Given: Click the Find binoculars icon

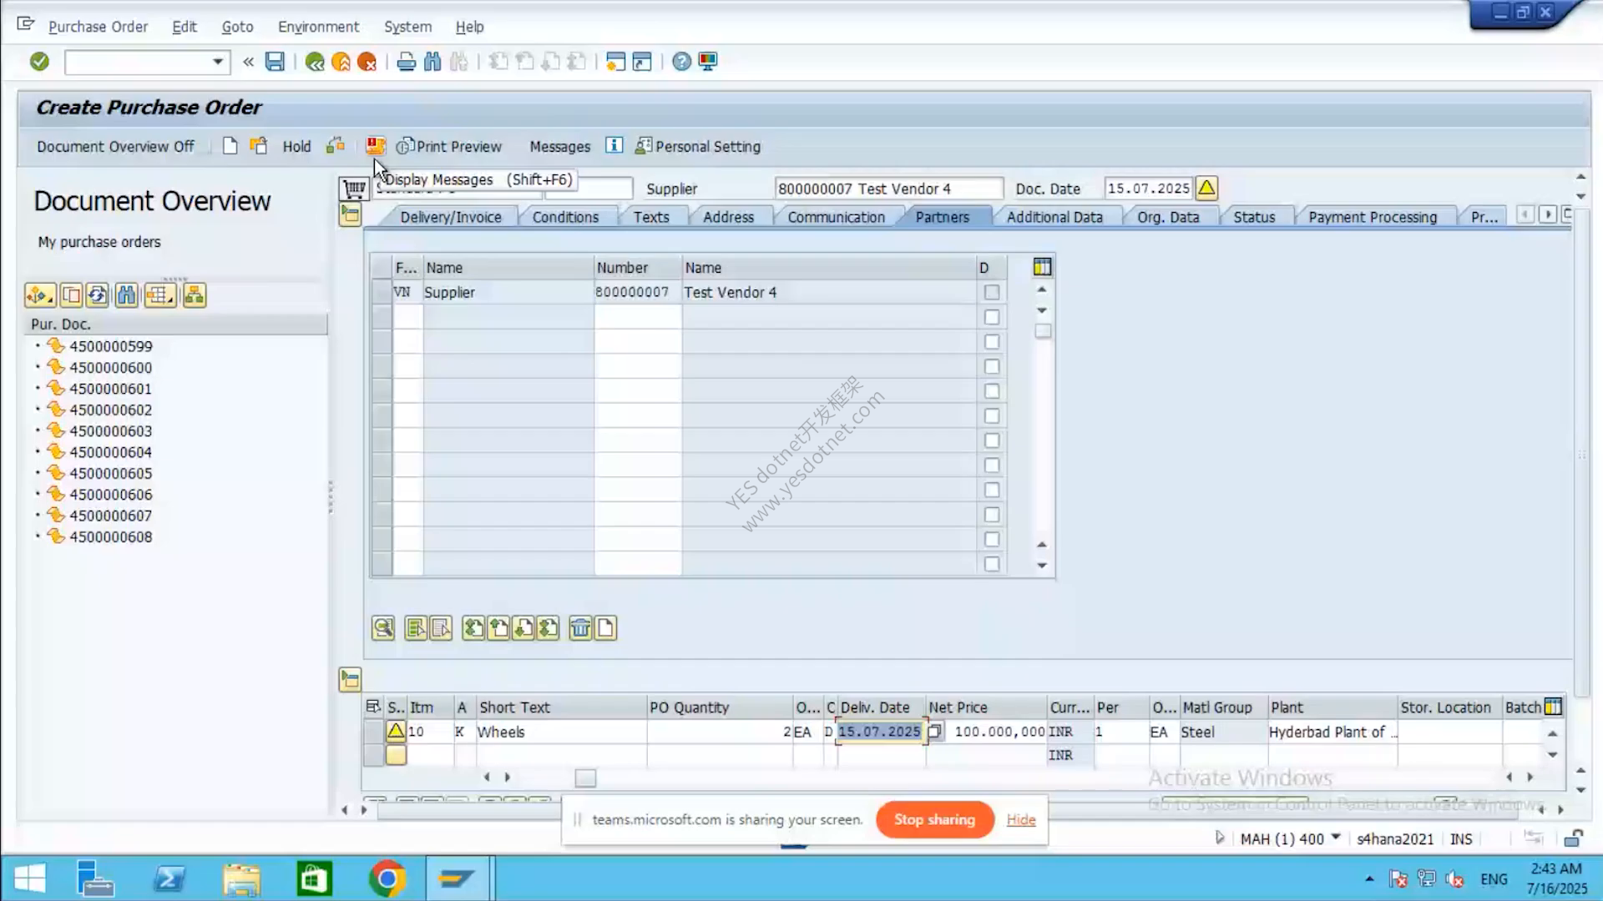Looking at the screenshot, I should 432,62.
